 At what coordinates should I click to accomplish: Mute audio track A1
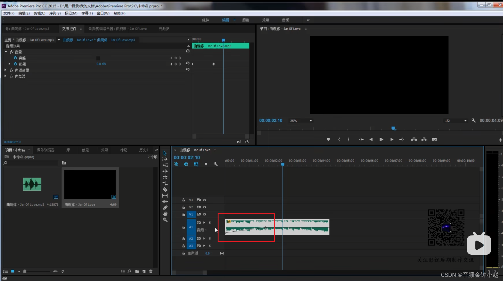point(204,223)
